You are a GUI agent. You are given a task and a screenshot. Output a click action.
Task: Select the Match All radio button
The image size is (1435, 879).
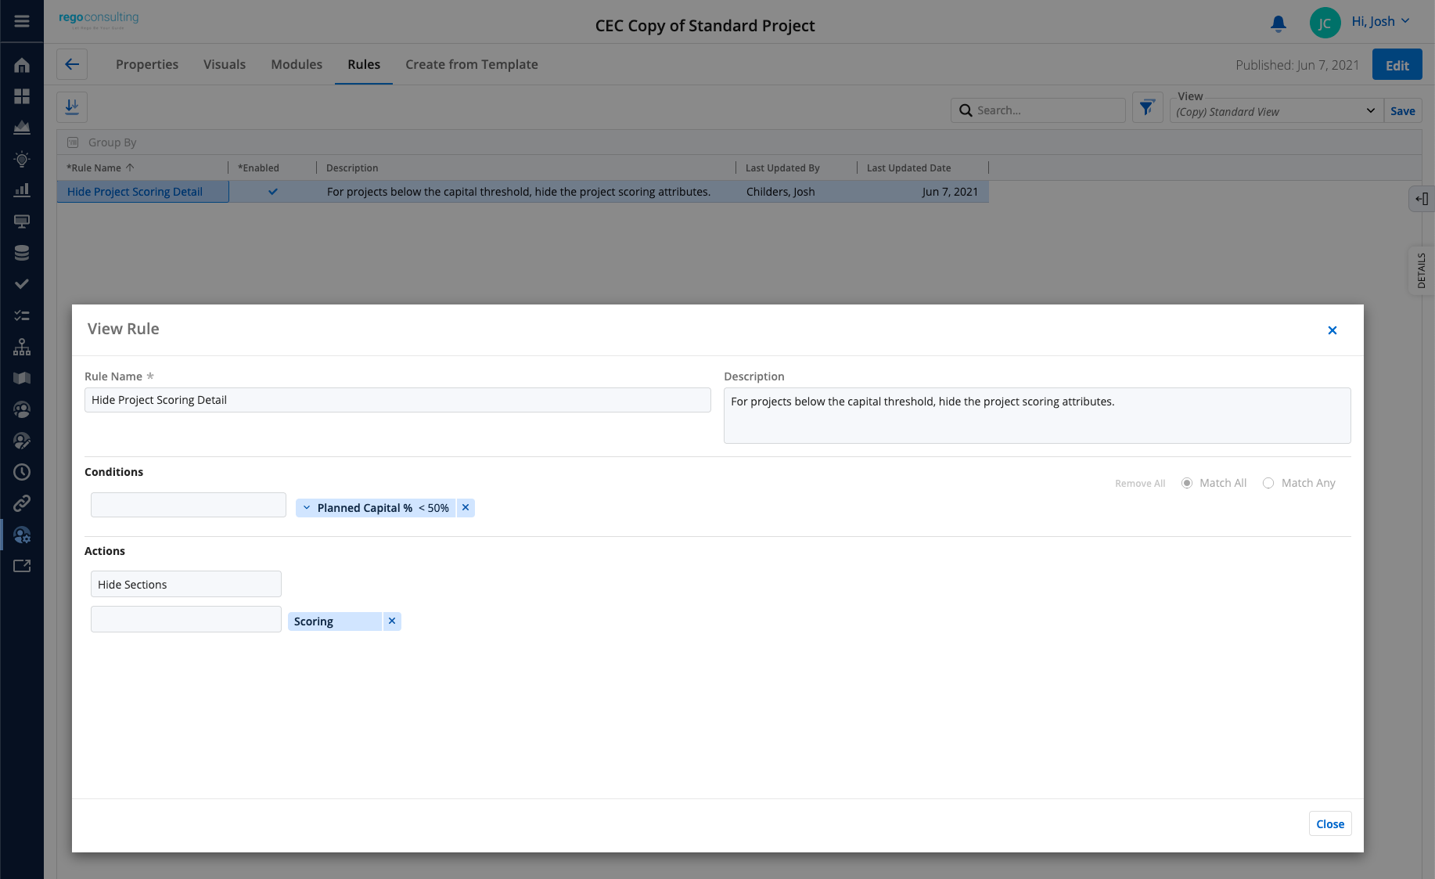pyautogui.click(x=1187, y=483)
